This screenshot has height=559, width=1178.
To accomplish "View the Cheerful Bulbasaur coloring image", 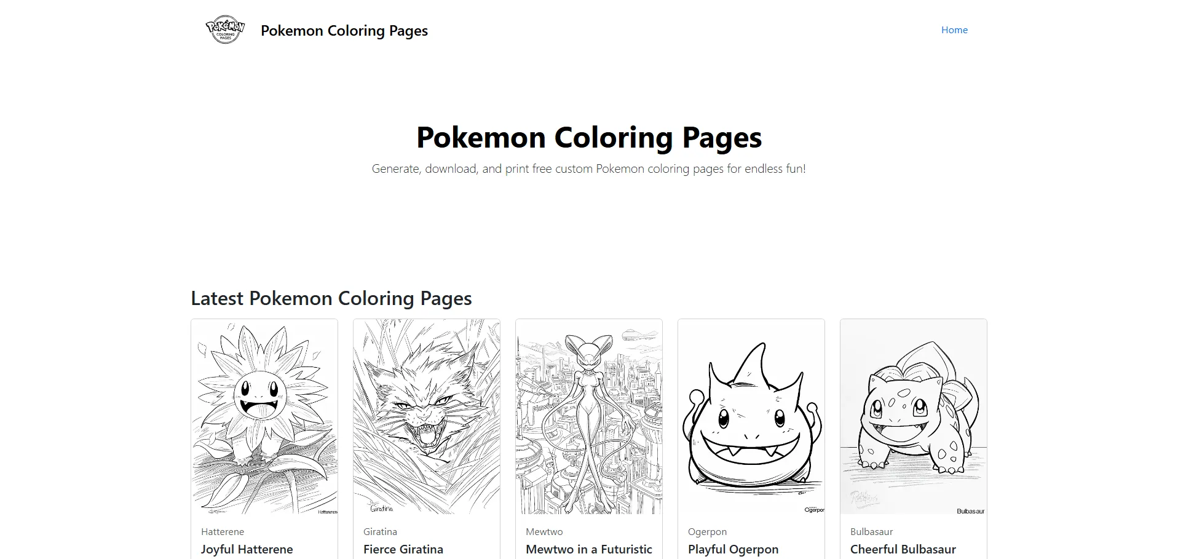I will 914,416.
